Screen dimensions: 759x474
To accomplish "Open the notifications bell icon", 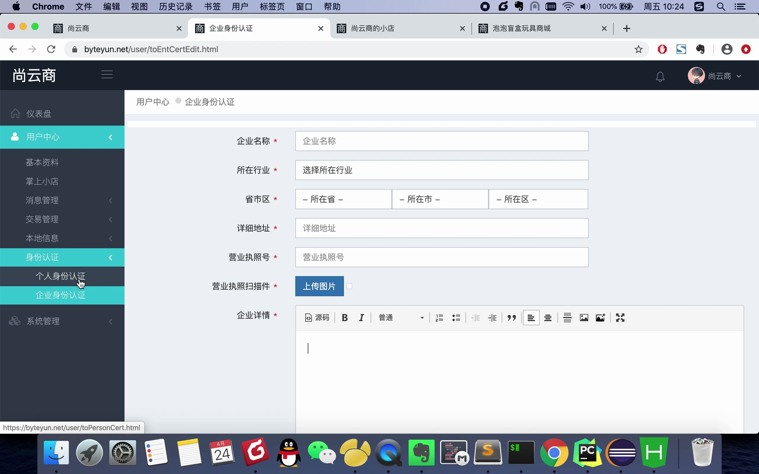I will tap(660, 76).
